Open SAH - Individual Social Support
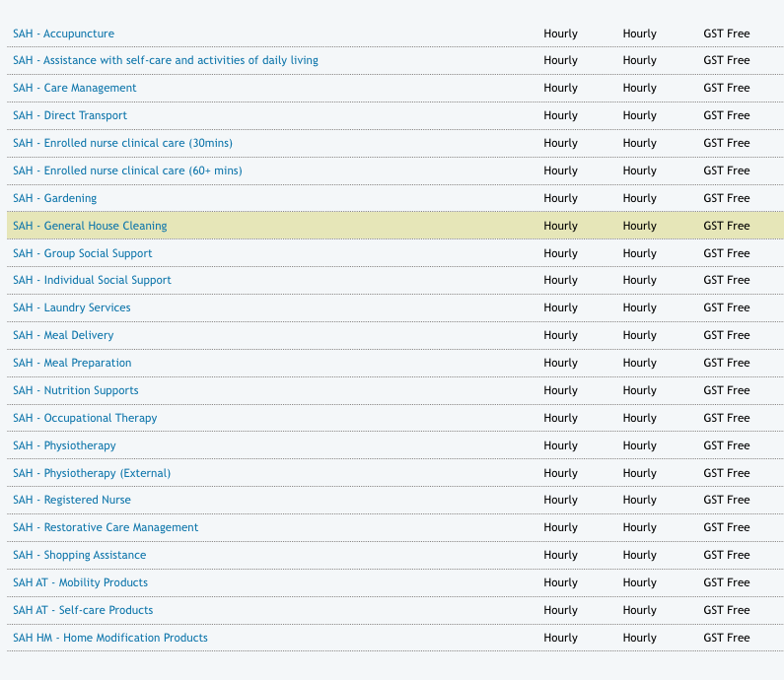This screenshot has width=784, height=680. click(x=92, y=280)
